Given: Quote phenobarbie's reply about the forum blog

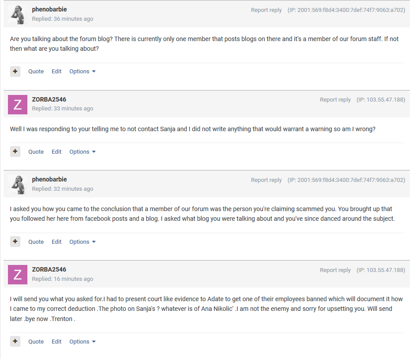Looking at the screenshot, I should [36, 72].
